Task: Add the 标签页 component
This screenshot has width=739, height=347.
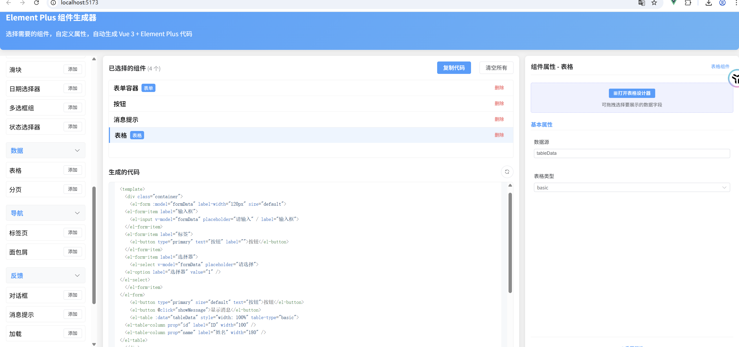Action: pyautogui.click(x=73, y=232)
